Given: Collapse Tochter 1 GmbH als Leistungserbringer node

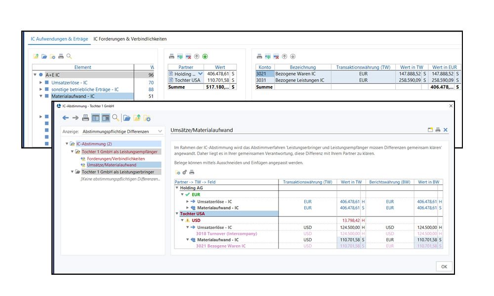Looking at the screenshot, I should pos(72,172).
